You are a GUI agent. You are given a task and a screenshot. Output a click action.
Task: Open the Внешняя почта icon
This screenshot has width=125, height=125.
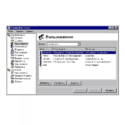click(12, 58)
